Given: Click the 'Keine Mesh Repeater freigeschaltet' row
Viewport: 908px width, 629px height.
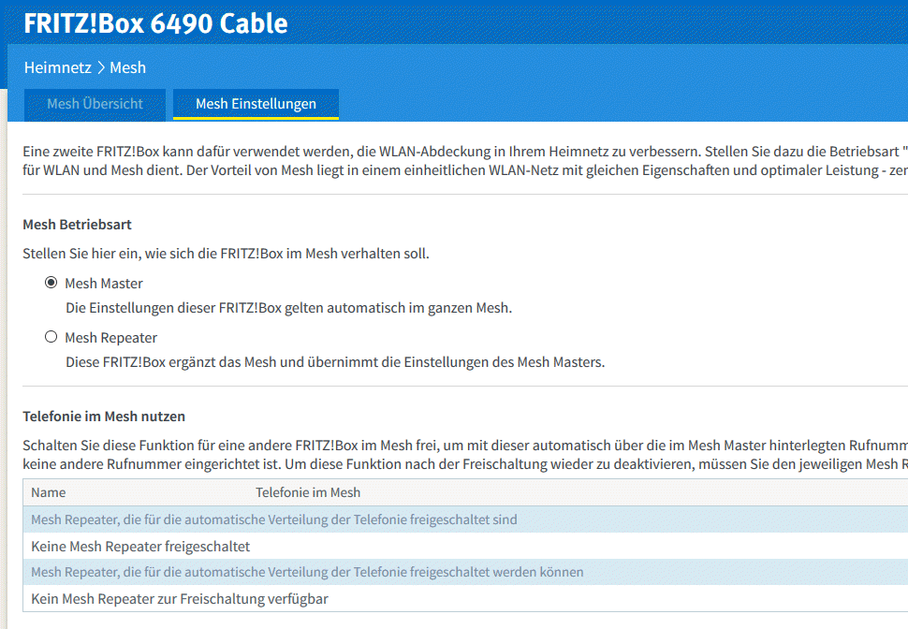Looking at the screenshot, I should [465, 547].
